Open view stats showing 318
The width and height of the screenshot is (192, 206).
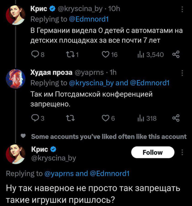point(141,119)
